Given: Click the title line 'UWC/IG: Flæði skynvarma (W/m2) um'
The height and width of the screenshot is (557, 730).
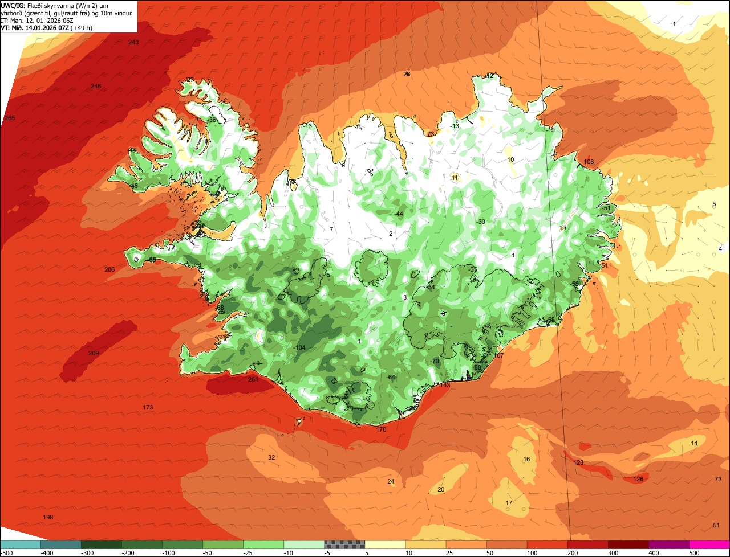Looking at the screenshot, I should (55, 5).
